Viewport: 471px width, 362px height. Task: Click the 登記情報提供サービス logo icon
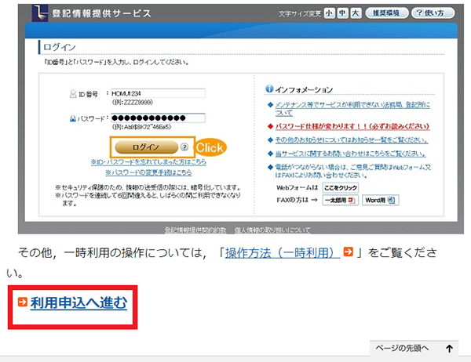[x=40, y=13]
